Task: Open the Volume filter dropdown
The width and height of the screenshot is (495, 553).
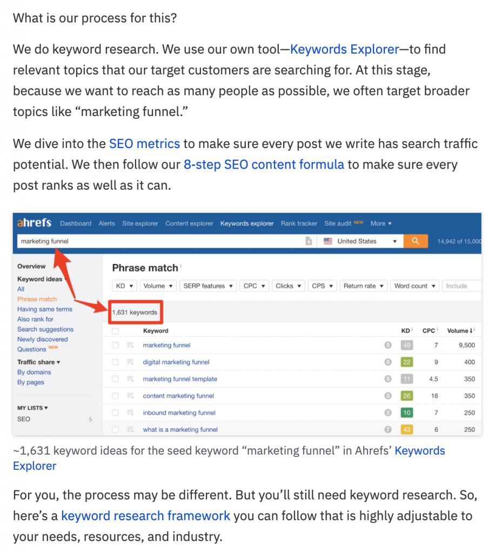Action: pyautogui.click(x=158, y=286)
